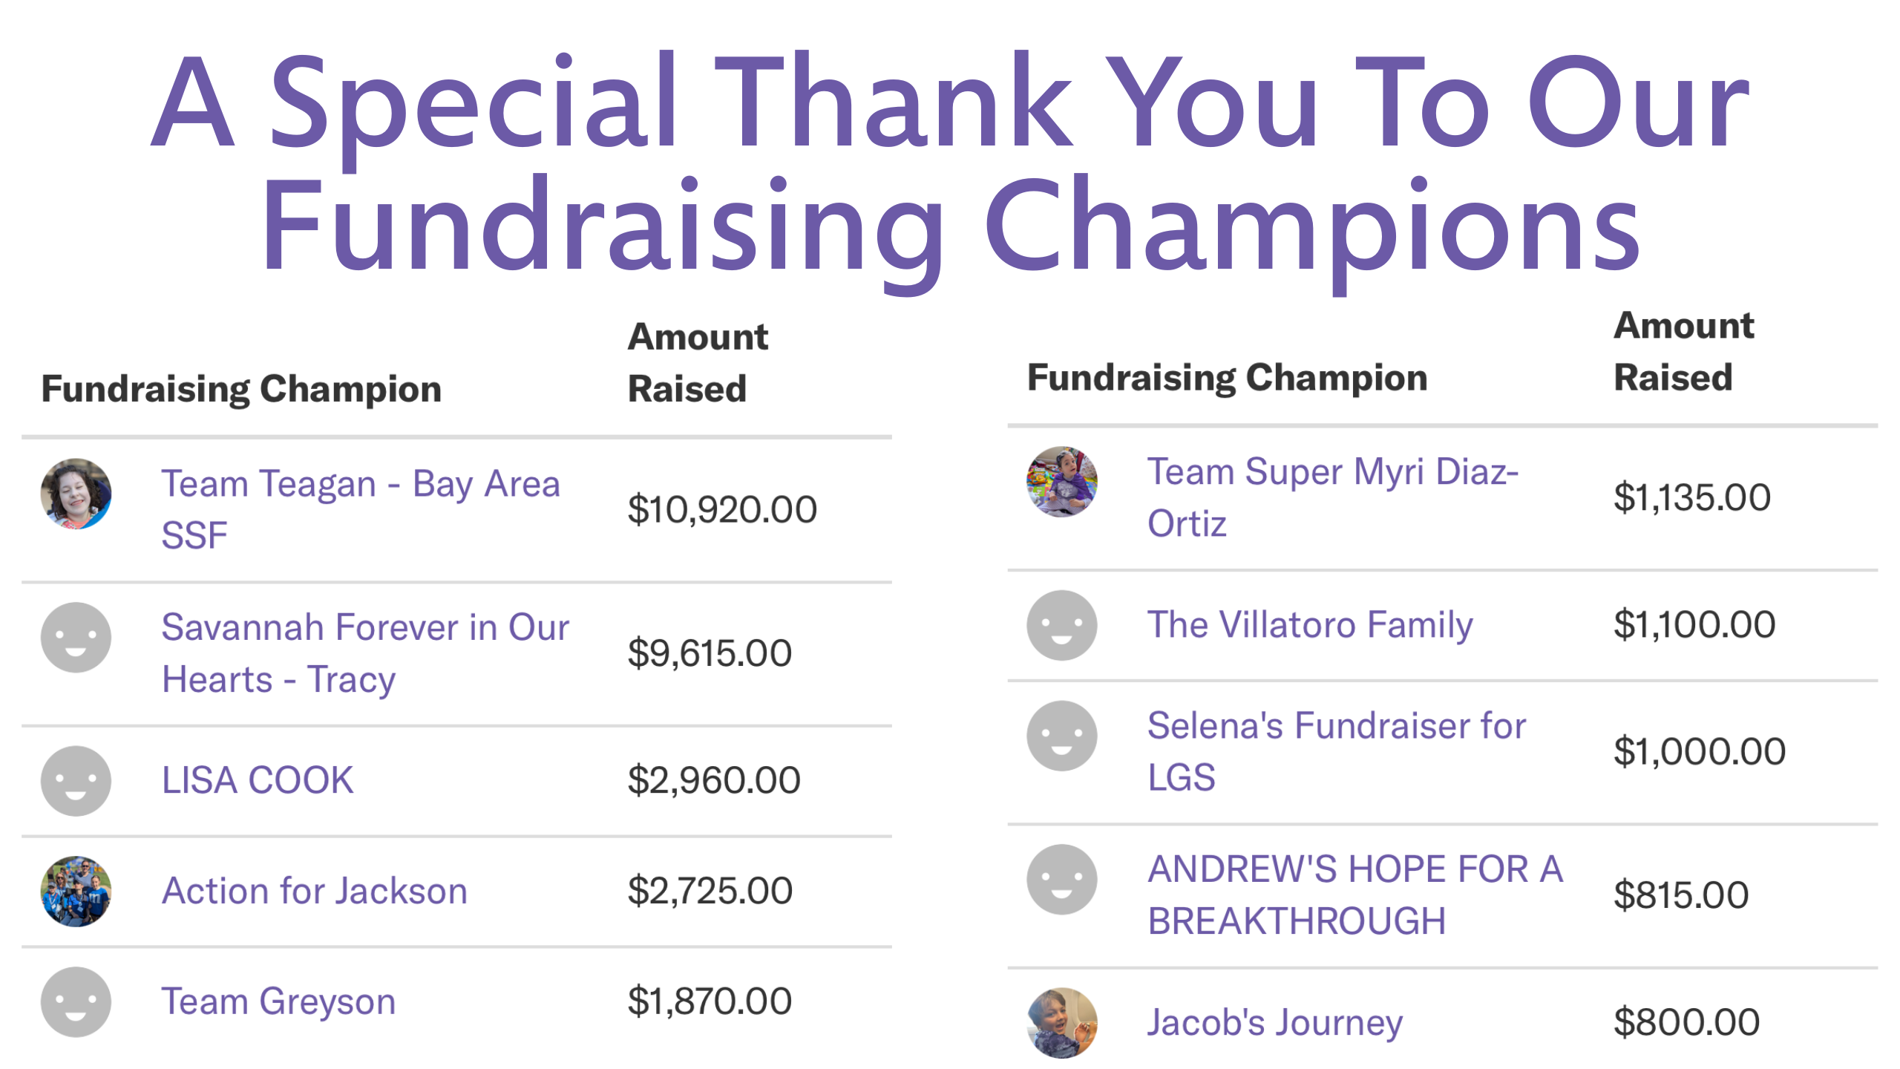1900x1069 pixels.
Task: Open ANDREW'S HOPE FOR A BREAKTHROUGH link
Action: tap(1355, 895)
